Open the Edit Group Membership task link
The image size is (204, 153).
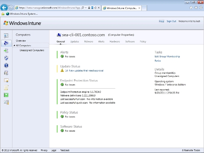pos(167,57)
